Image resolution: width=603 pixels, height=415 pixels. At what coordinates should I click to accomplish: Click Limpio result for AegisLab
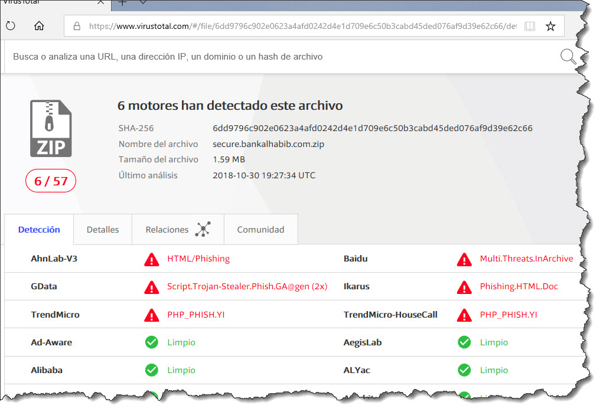pos(494,342)
